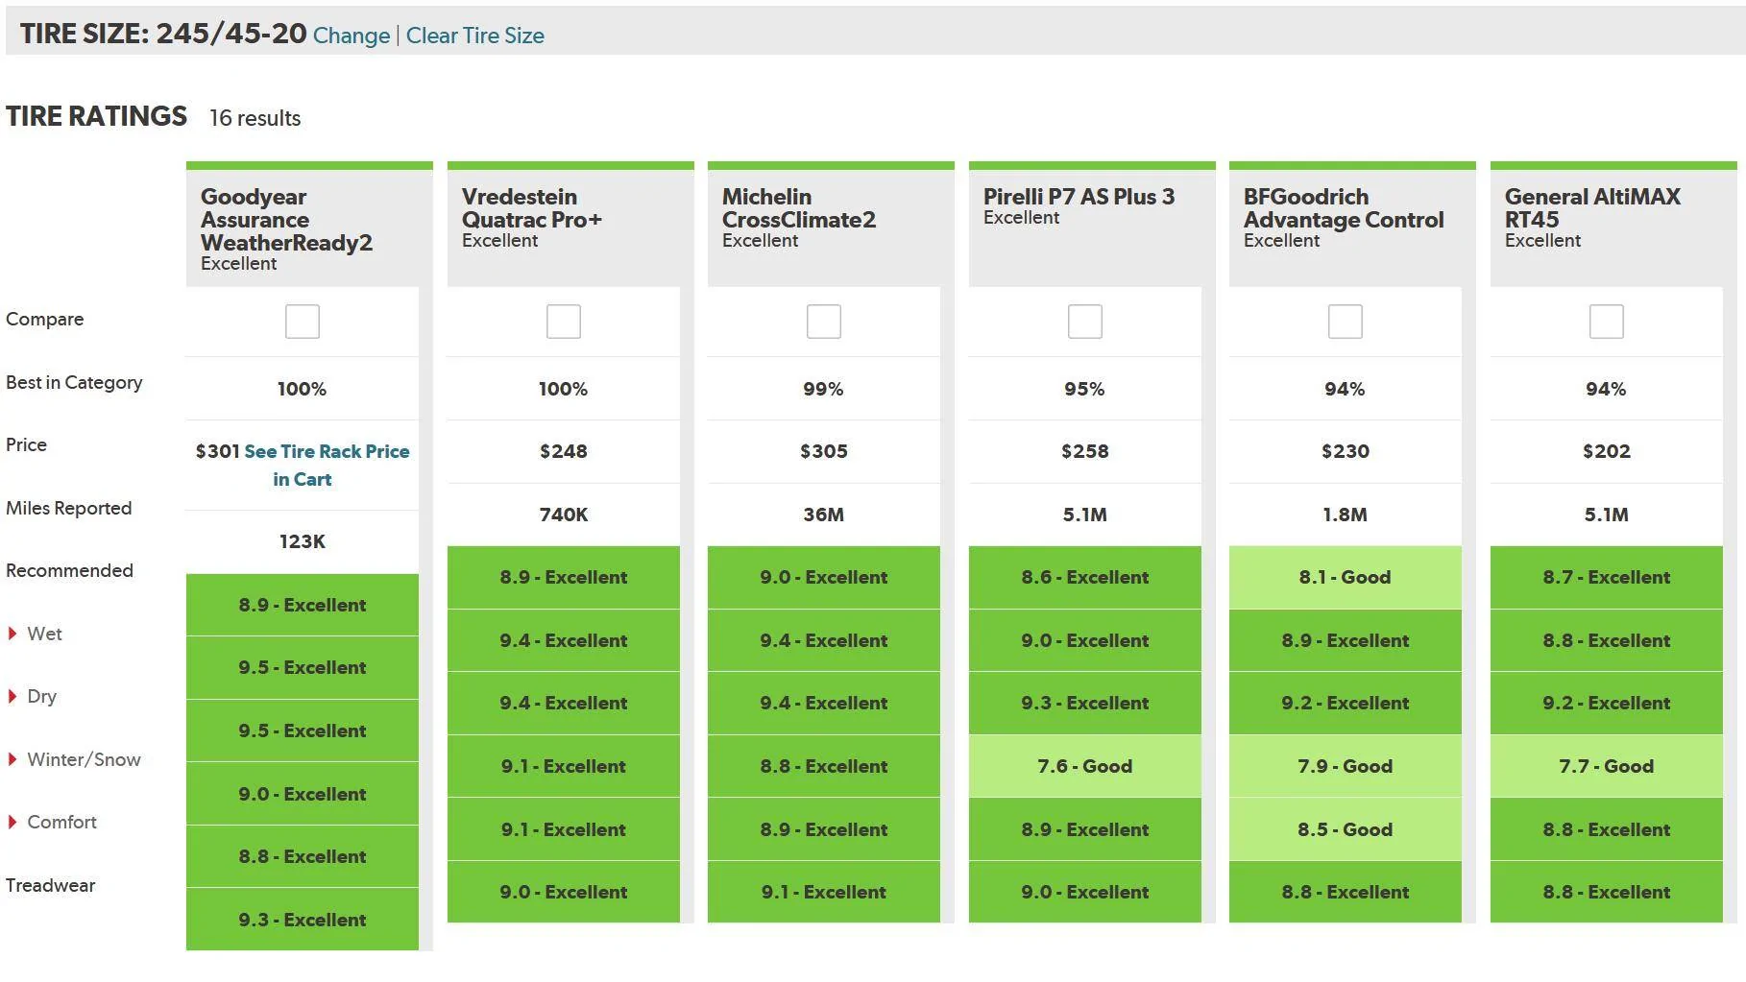This screenshot has height=982, width=1746.
Task: Click the Clear Tire Size link
Action: [x=475, y=36]
